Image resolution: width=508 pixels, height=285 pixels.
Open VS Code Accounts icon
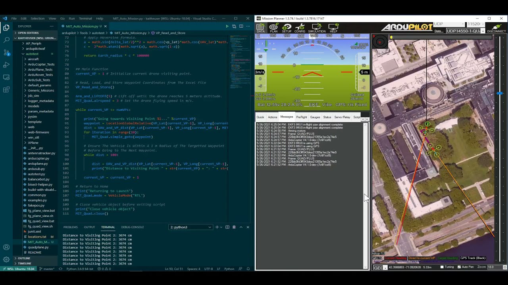point(6,247)
